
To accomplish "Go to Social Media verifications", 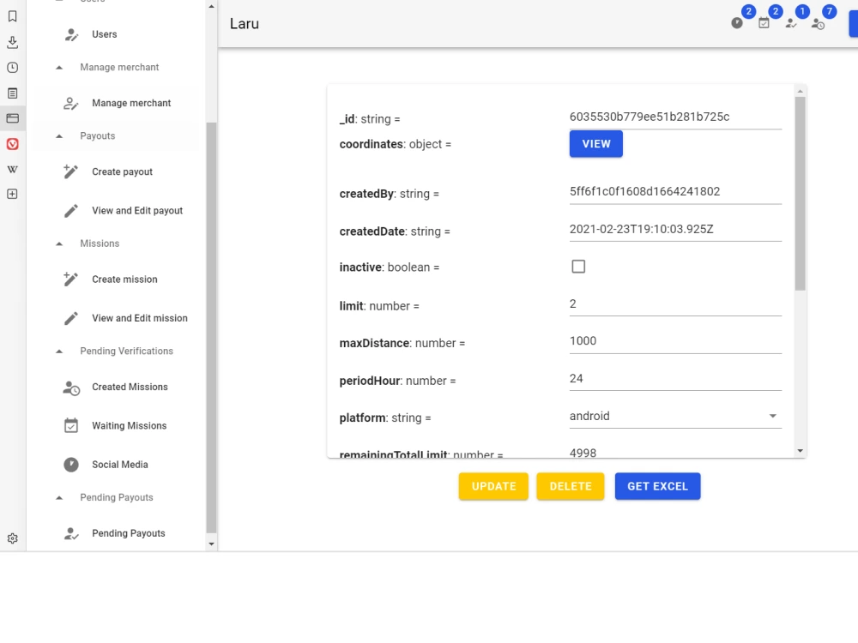I will point(120,465).
